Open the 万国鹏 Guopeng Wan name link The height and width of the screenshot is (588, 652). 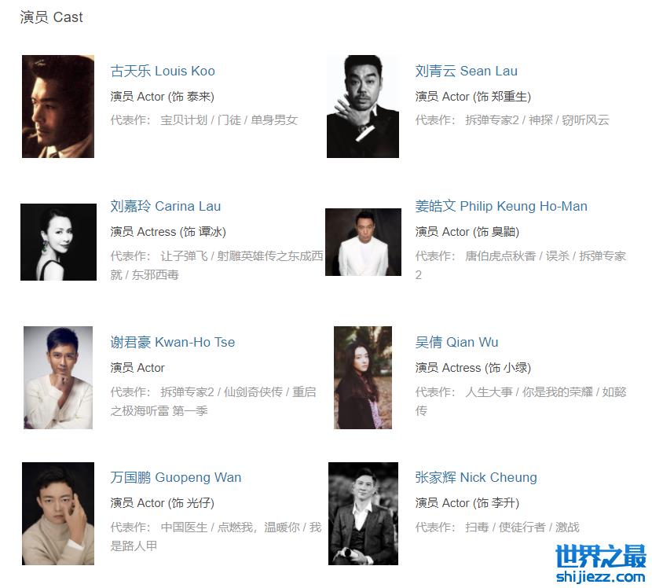point(176,478)
